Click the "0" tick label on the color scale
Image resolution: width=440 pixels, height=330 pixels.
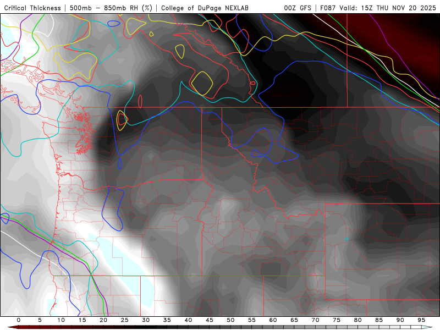pos(19,320)
